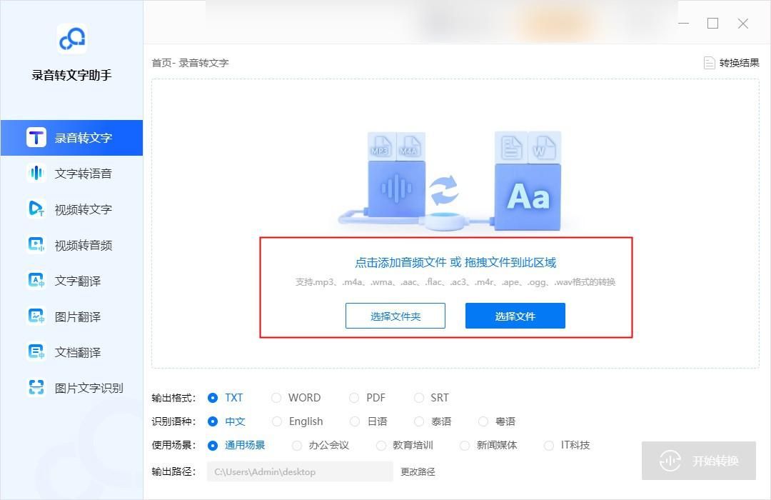Click the 录音转文字助手 app title
The image size is (771, 500).
pyautogui.click(x=72, y=75)
